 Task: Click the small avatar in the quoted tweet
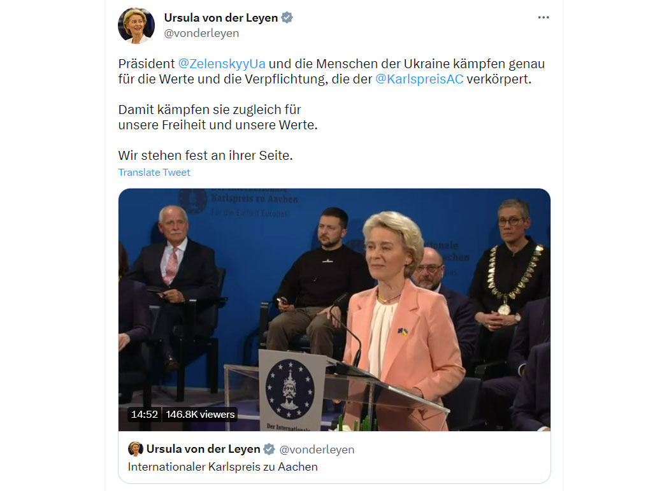135,449
